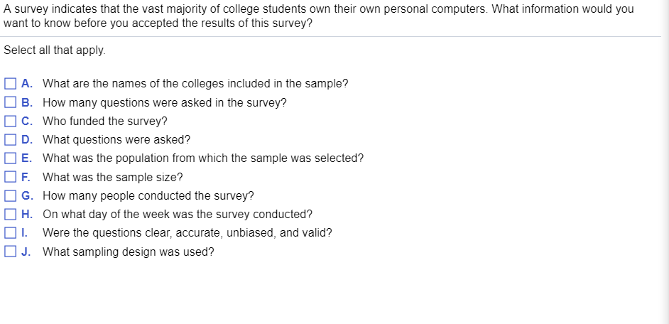Select checkbox J about sampling design
The height and width of the screenshot is (324, 669).
click(10, 252)
